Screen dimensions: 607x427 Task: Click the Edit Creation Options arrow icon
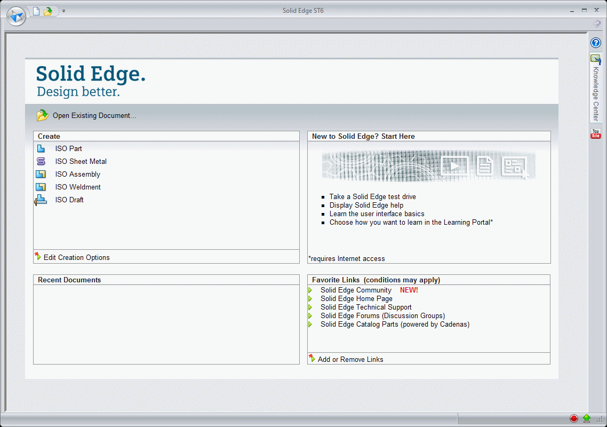pos(37,256)
